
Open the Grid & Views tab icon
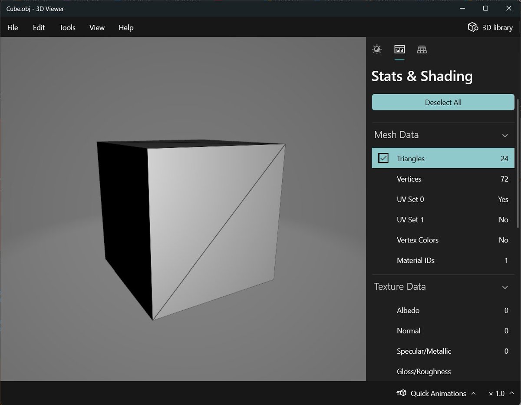pos(422,49)
